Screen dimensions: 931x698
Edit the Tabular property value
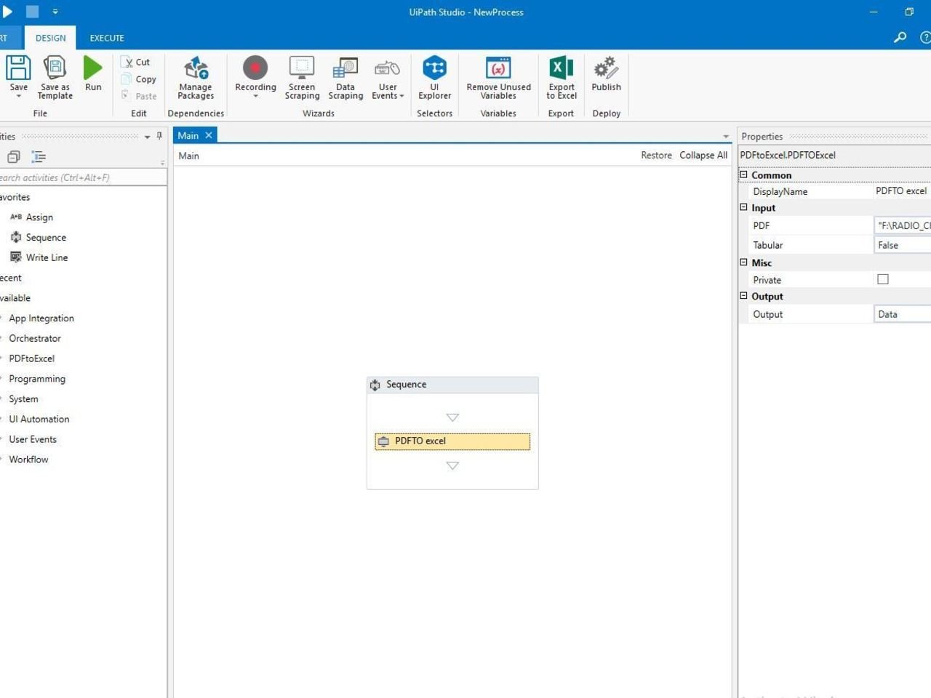pyautogui.click(x=903, y=245)
